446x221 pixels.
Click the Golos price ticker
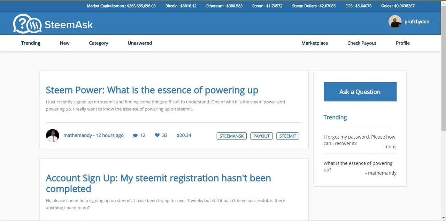pos(398,6)
